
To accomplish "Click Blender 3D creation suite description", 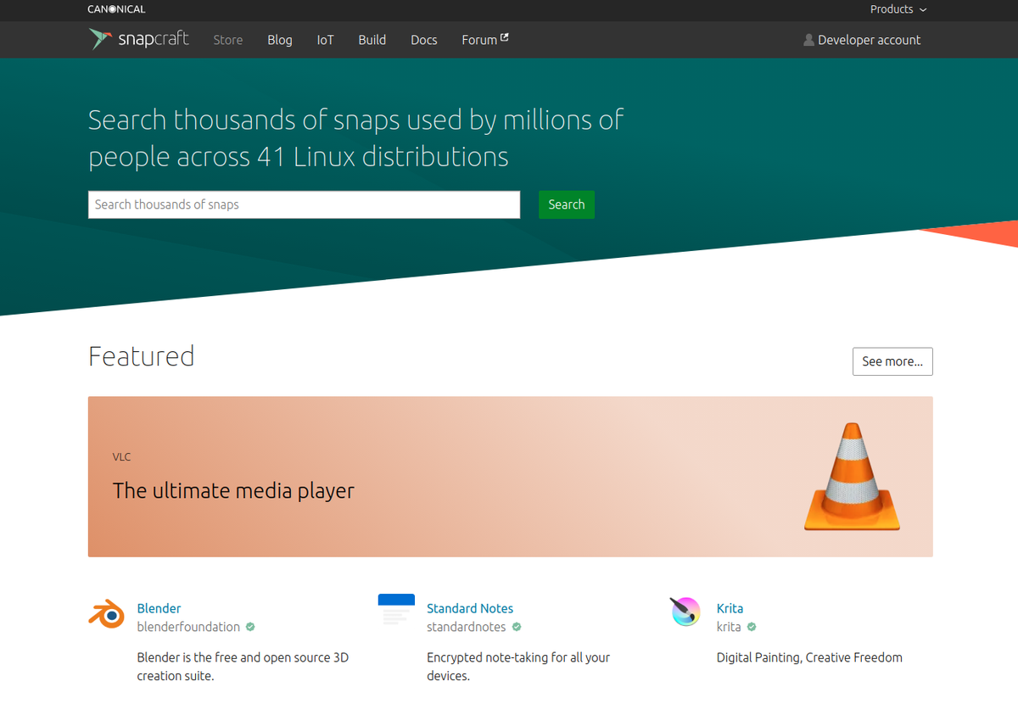I will click(243, 667).
